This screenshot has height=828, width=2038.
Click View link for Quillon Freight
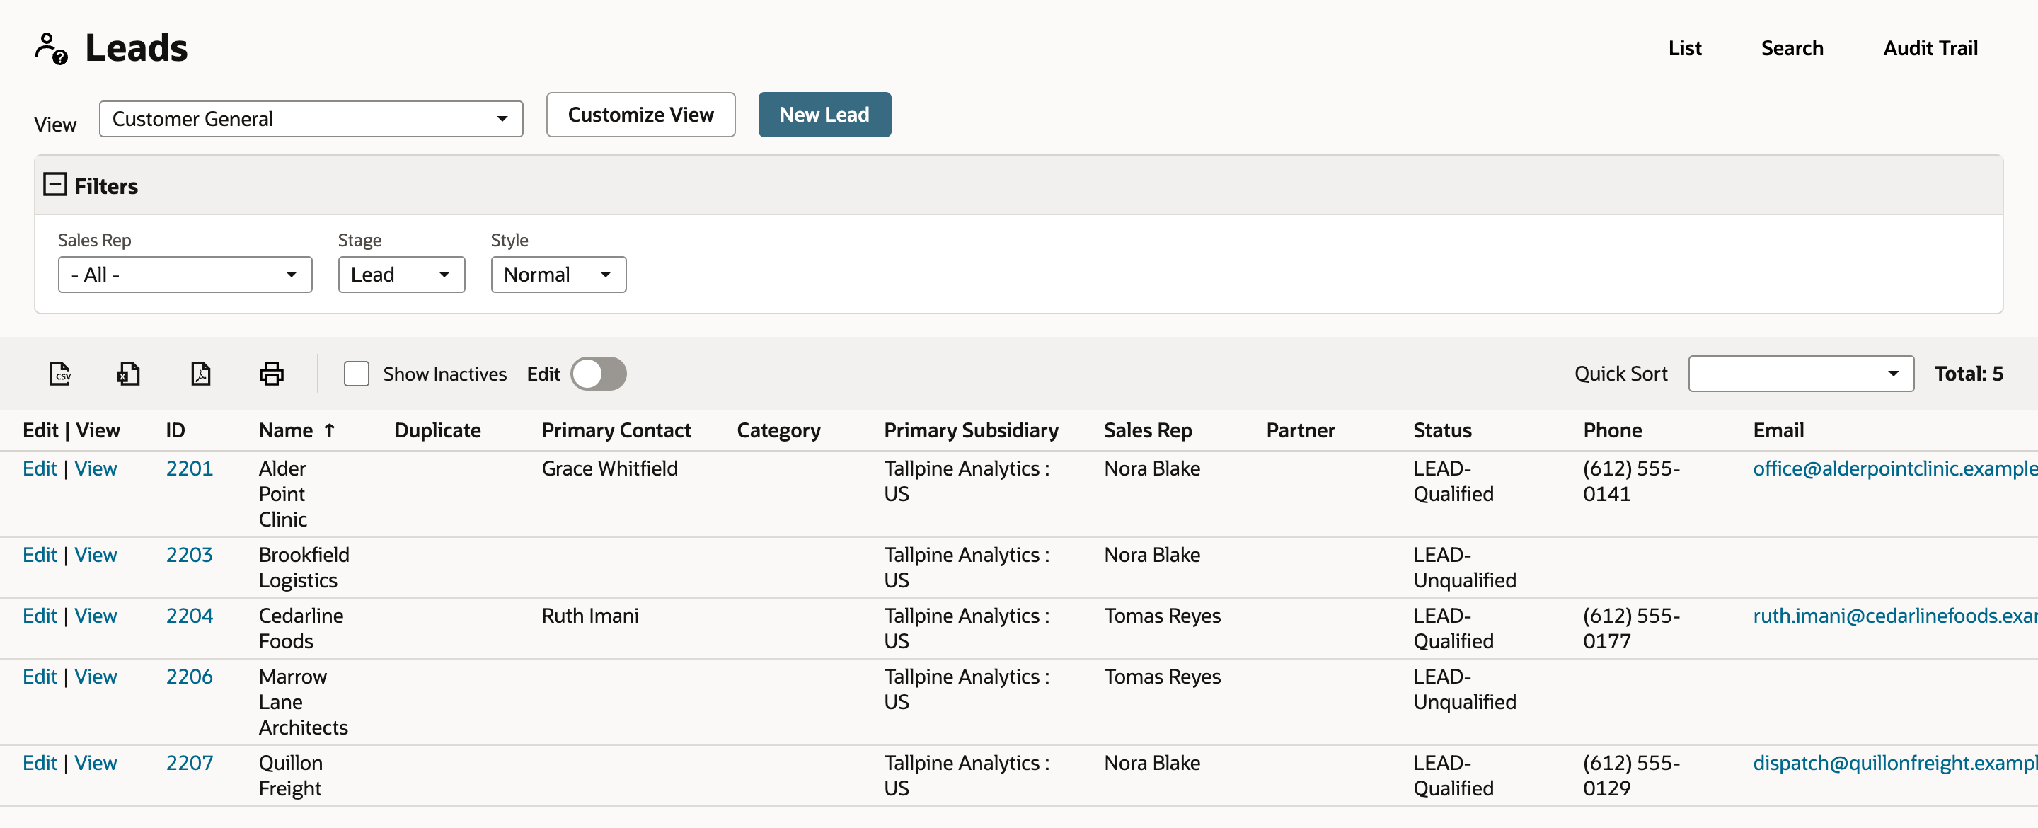(96, 763)
